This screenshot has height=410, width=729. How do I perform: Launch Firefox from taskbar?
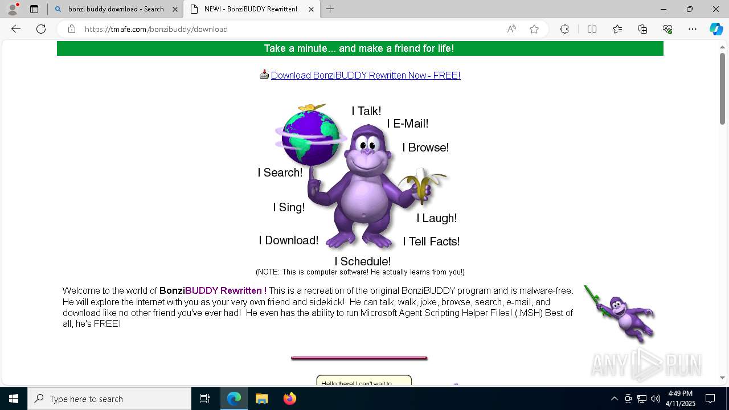(290, 399)
